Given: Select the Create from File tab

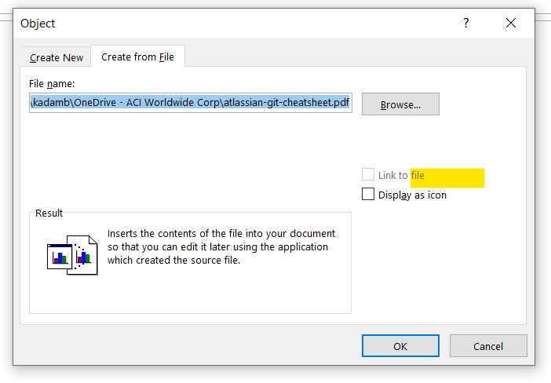Looking at the screenshot, I should [138, 57].
